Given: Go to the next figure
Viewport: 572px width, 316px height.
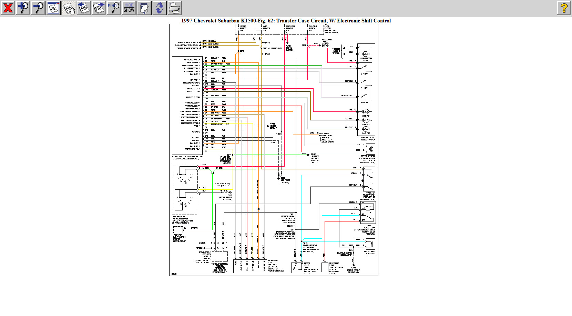Looking at the screenshot, I should [99, 8].
